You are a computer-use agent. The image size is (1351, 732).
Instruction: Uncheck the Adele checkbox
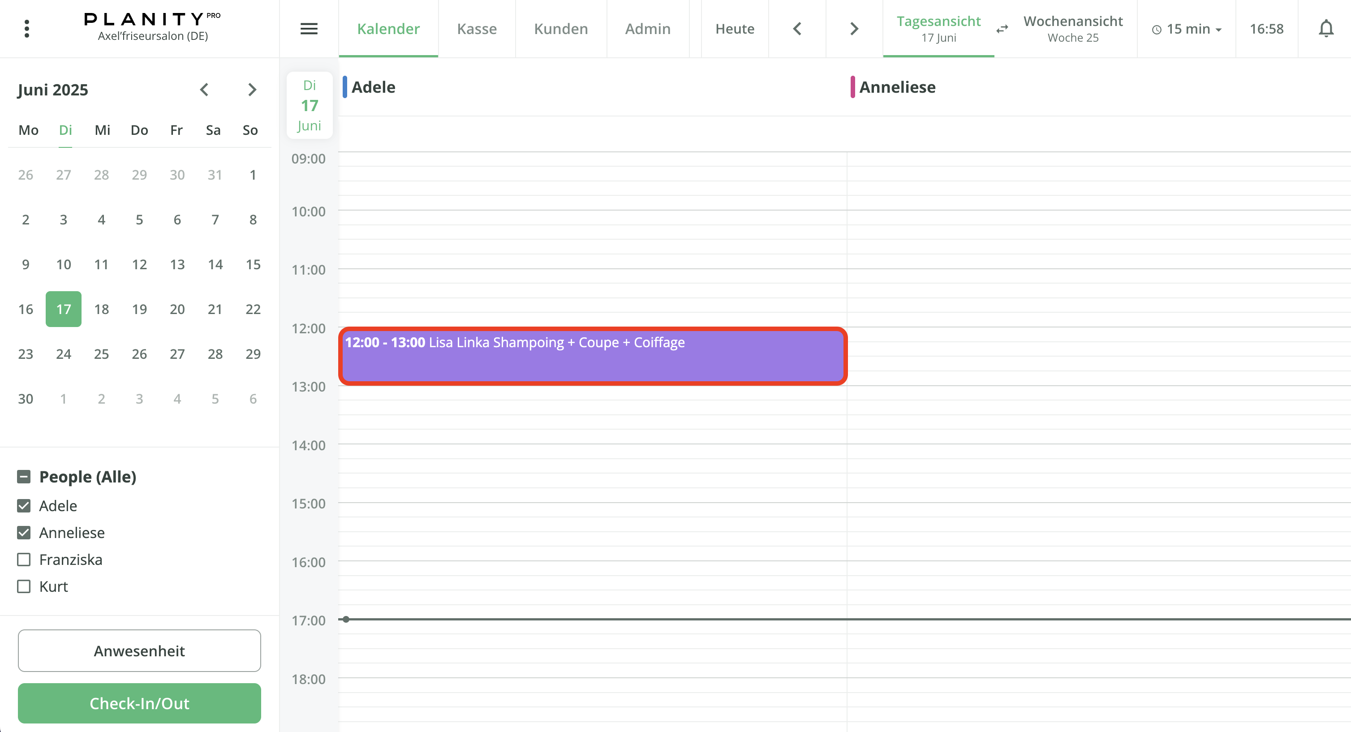(x=24, y=505)
